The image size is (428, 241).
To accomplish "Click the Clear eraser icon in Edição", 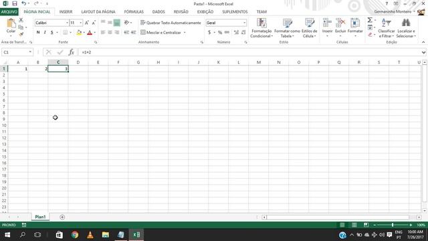I will pos(370,35).
